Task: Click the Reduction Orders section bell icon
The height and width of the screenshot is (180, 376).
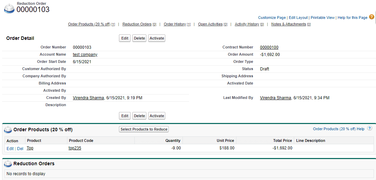Action: 8,164
